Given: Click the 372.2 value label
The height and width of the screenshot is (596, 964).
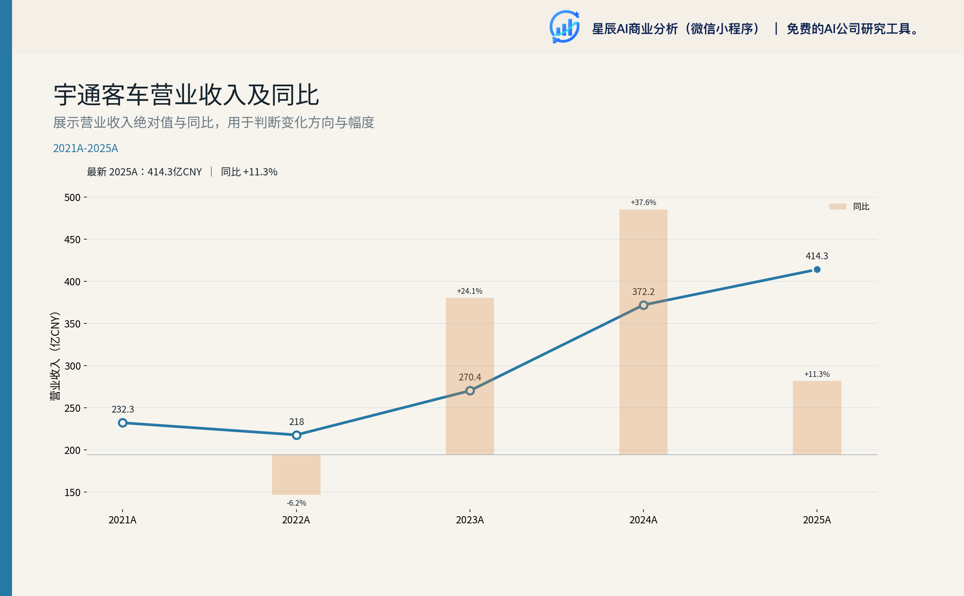Looking at the screenshot, I should point(643,292).
